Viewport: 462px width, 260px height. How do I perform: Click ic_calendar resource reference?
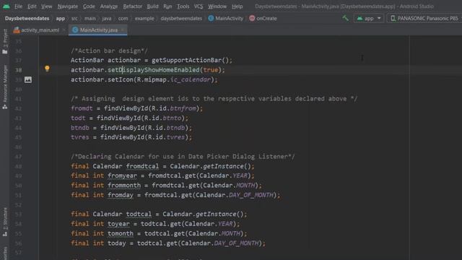click(x=191, y=79)
